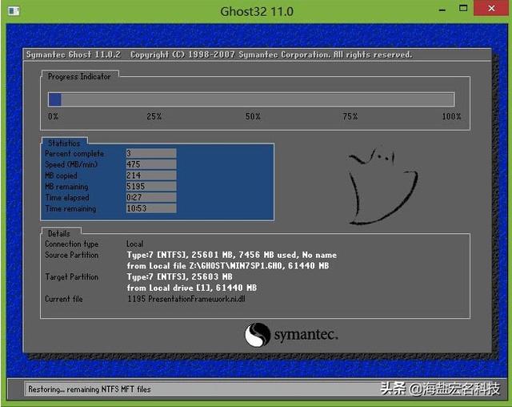Click the WIN7SP1.GHO source file line
This screenshot has width=512, height=407.
228,266
